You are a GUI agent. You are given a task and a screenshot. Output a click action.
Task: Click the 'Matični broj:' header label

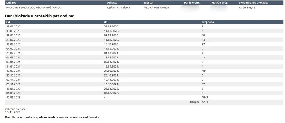coord(220,2)
